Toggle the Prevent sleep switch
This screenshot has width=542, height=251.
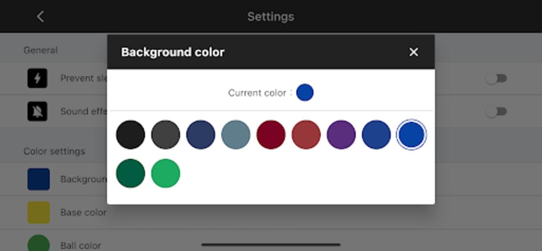tap(496, 78)
